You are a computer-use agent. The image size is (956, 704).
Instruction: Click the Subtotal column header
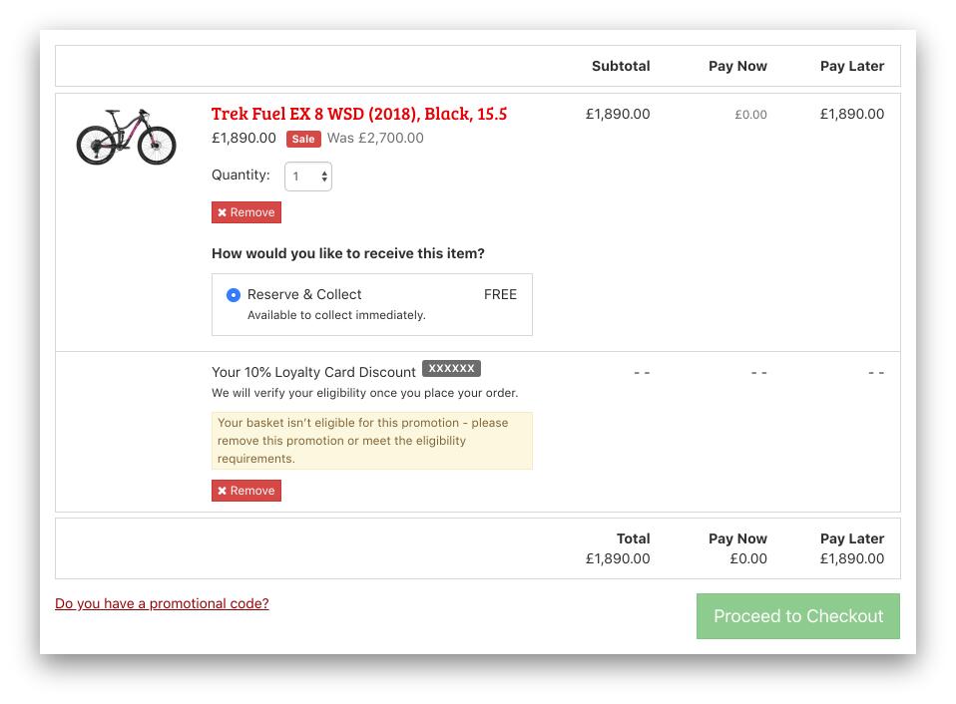621,66
